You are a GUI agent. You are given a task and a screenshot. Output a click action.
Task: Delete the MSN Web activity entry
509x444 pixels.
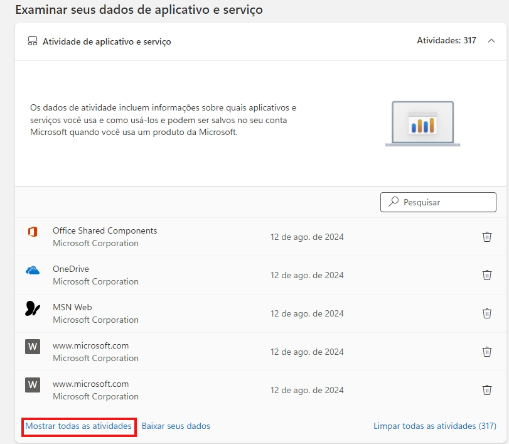pyautogui.click(x=486, y=313)
